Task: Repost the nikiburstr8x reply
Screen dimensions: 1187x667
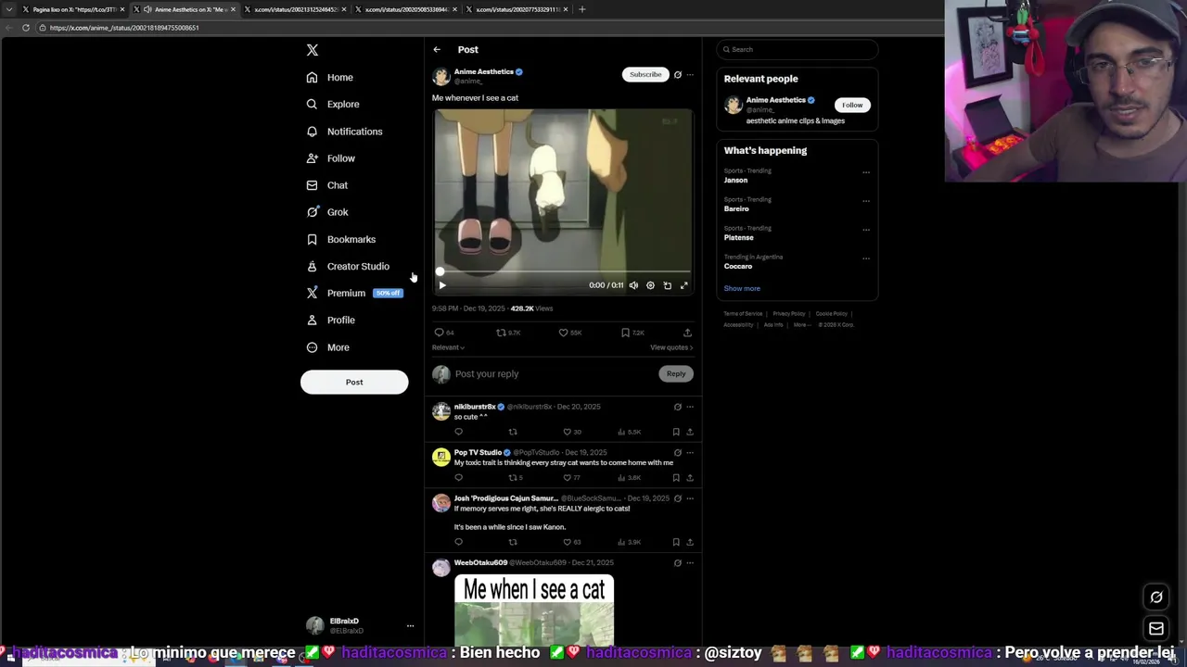Action: 513,432
